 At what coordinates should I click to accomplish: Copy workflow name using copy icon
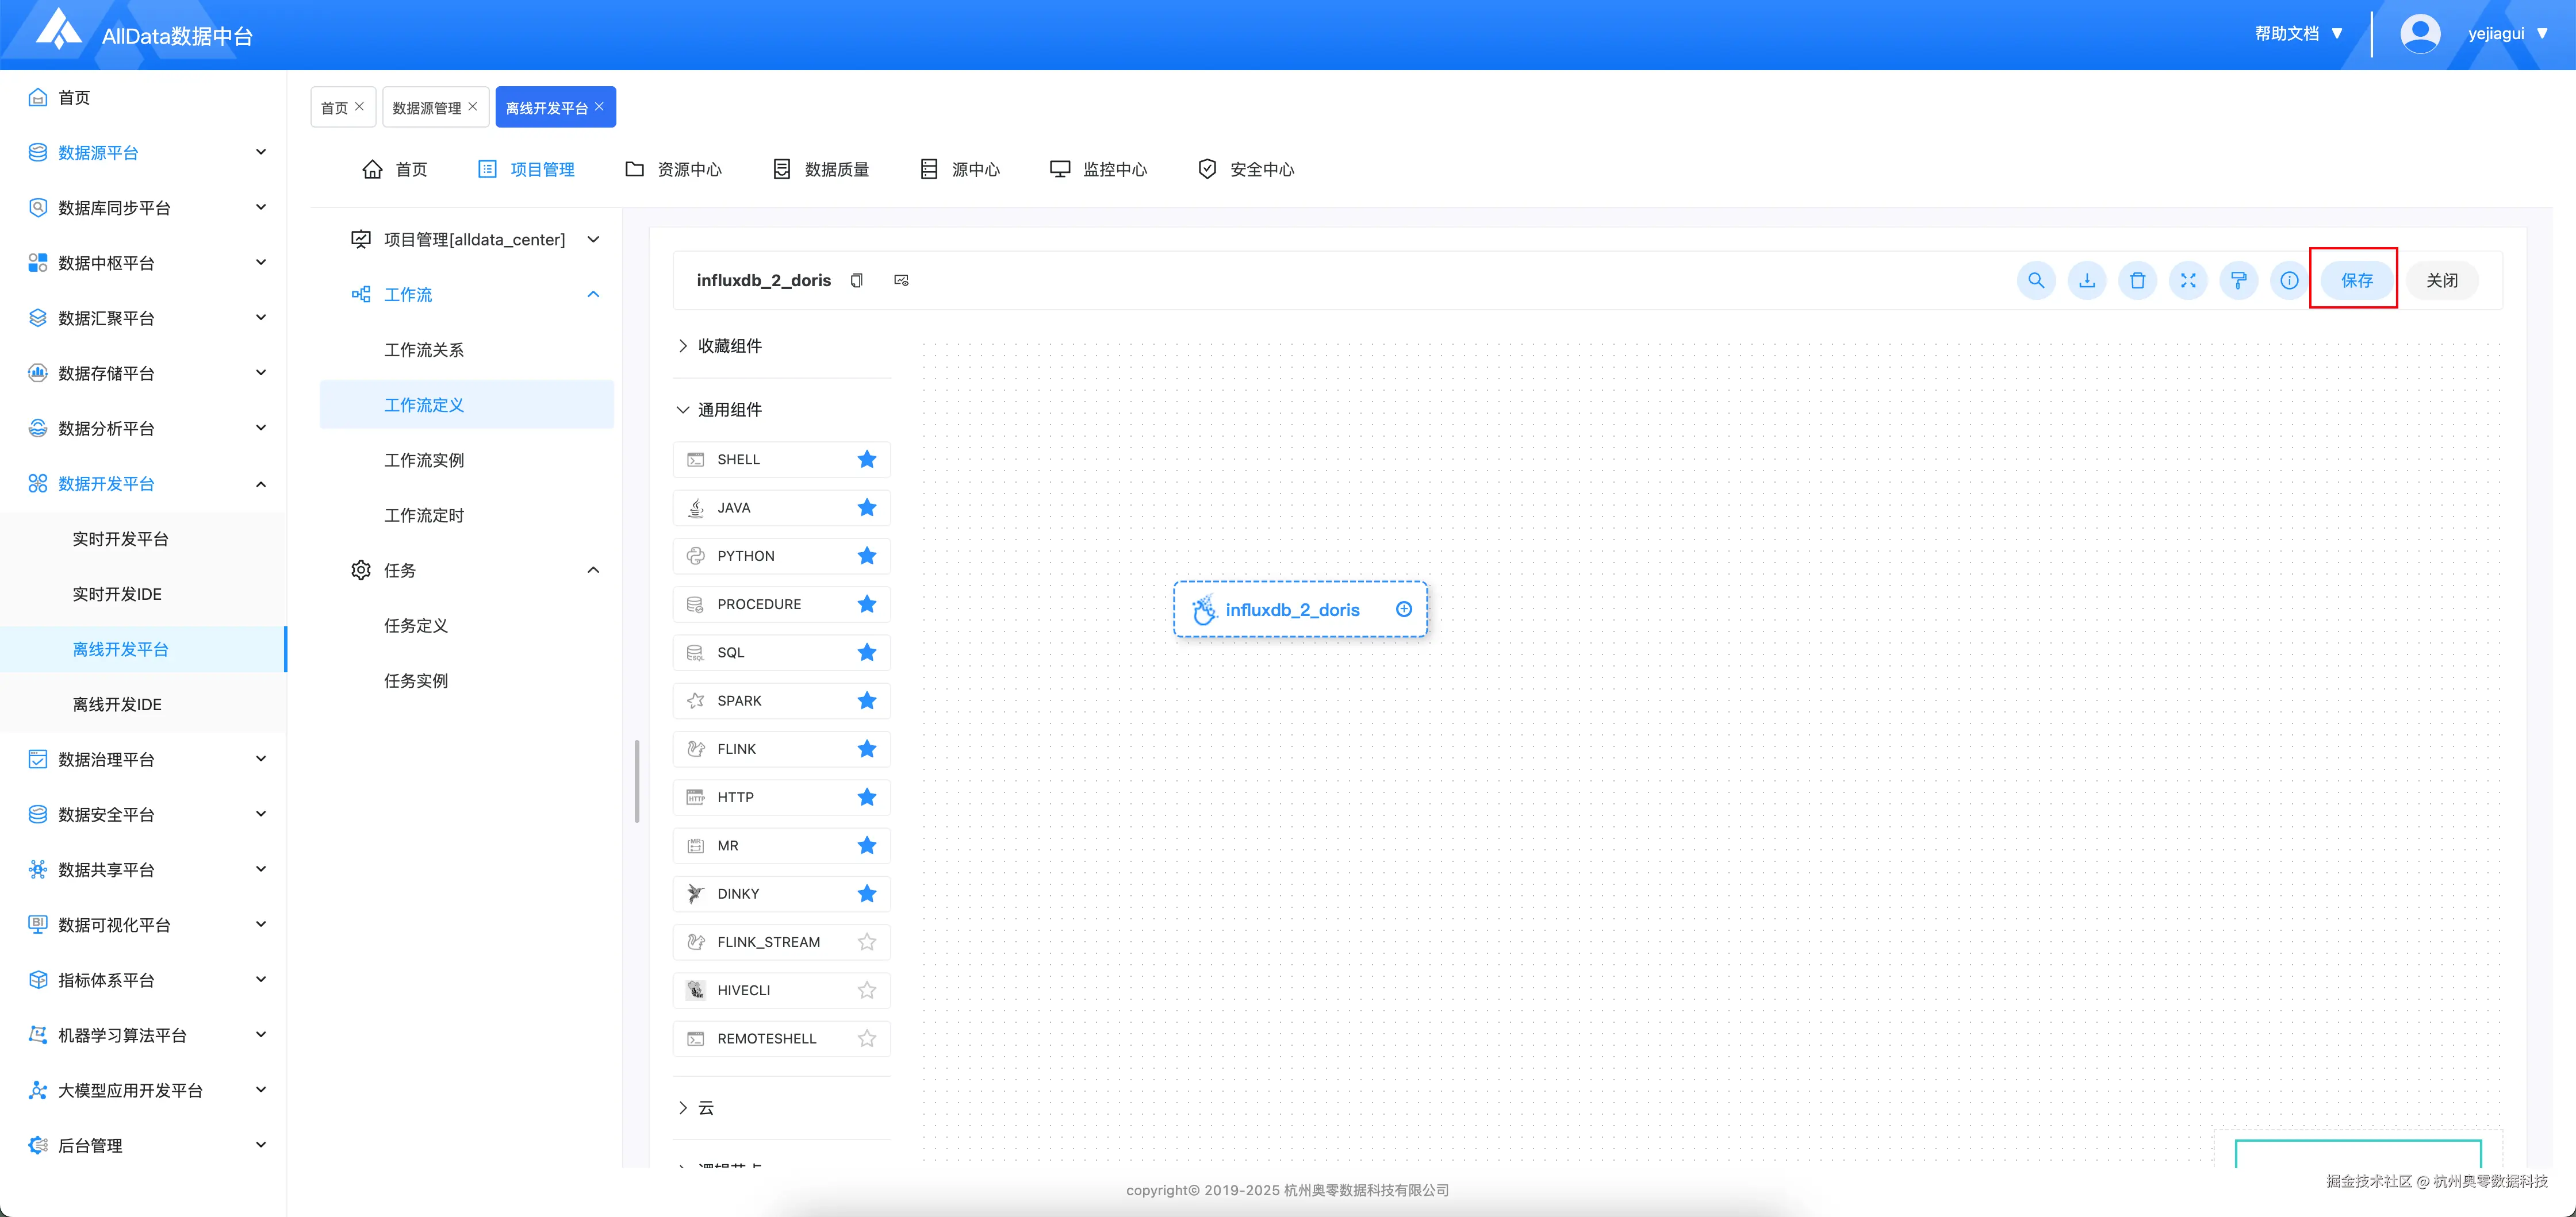click(x=856, y=281)
